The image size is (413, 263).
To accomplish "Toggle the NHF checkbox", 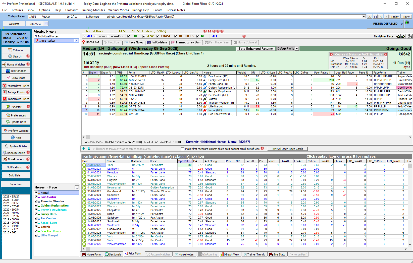I will coord(198,36).
